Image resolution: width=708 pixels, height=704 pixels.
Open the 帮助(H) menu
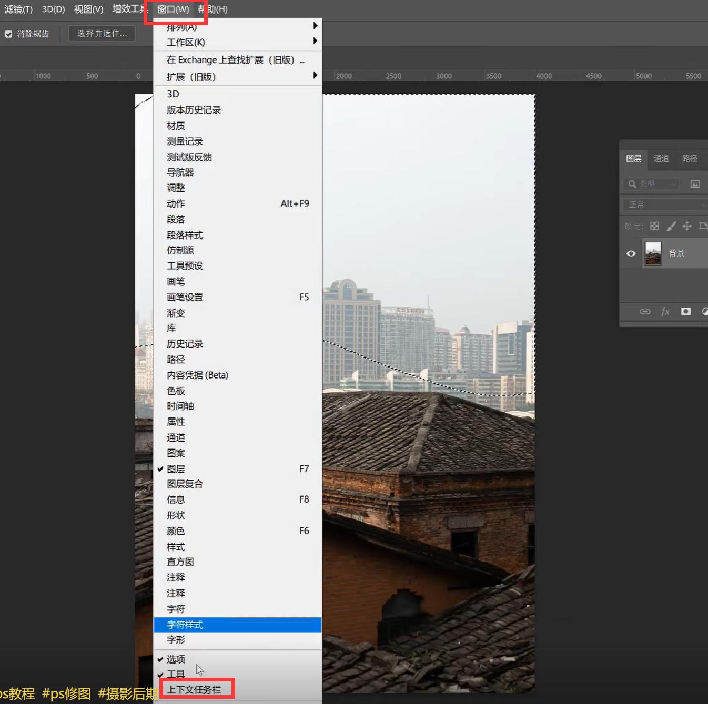pyautogui.click(x=213, y=9)
